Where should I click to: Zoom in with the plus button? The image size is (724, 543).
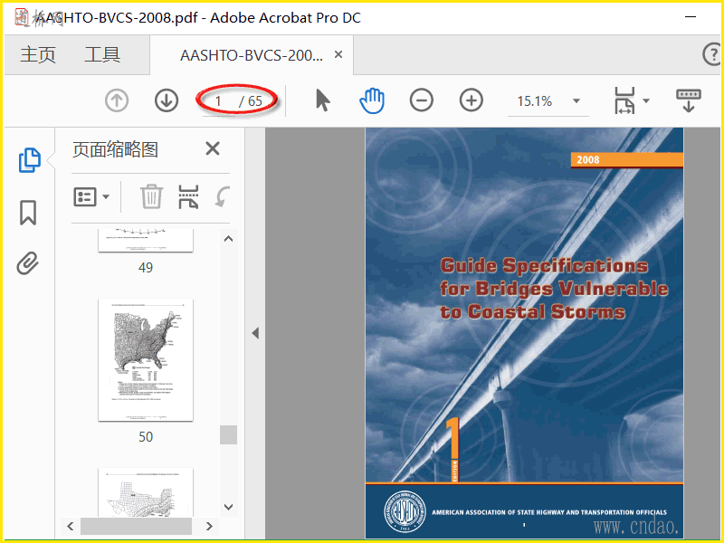click(471, 100)
